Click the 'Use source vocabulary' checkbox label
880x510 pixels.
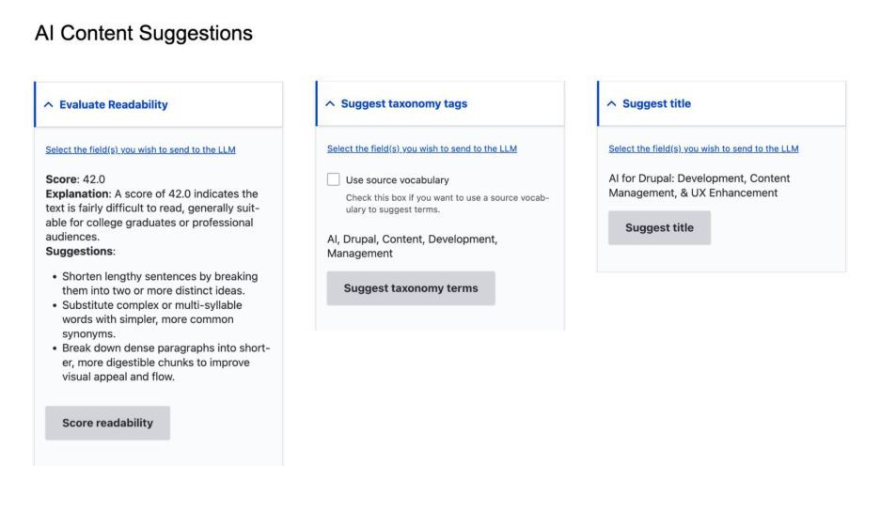[397, 179]
